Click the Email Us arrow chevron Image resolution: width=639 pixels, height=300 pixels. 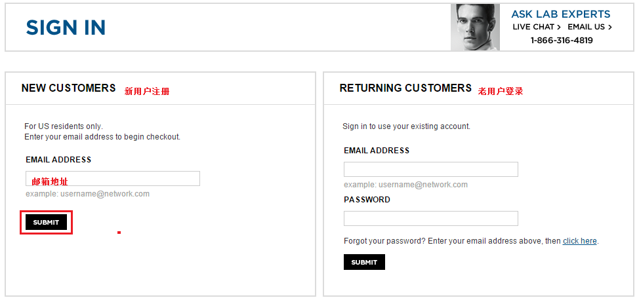point(609,28)
